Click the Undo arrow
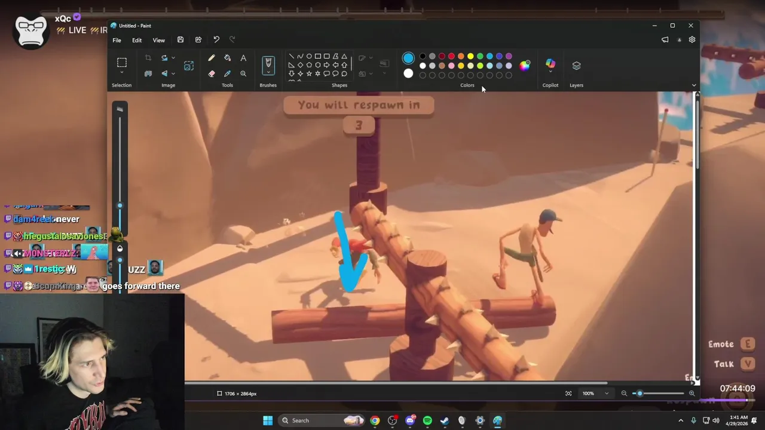 pos(216,40)
